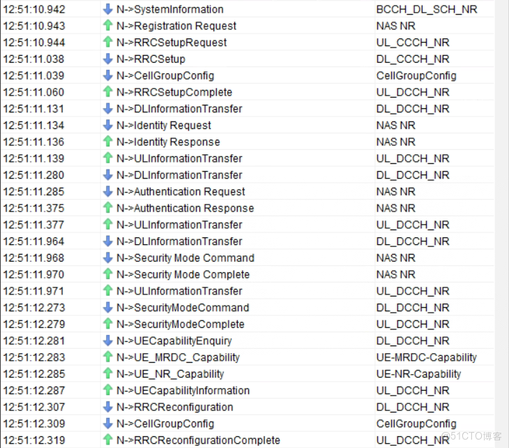Click the downlink arrow beside NAS Security Mode Command
Screen dimensions: 509x448
tap(108, 257)
